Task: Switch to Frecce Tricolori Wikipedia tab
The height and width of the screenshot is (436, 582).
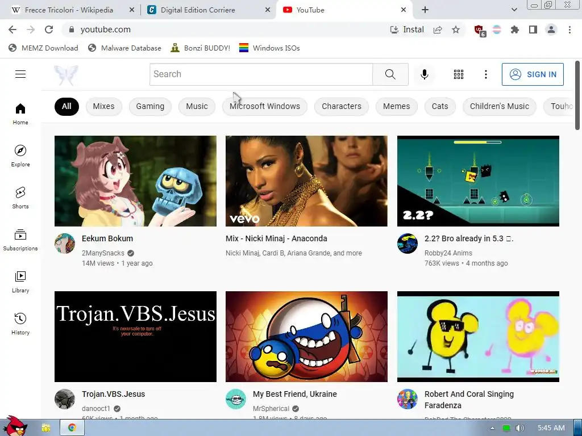Action: click(69, 10)
